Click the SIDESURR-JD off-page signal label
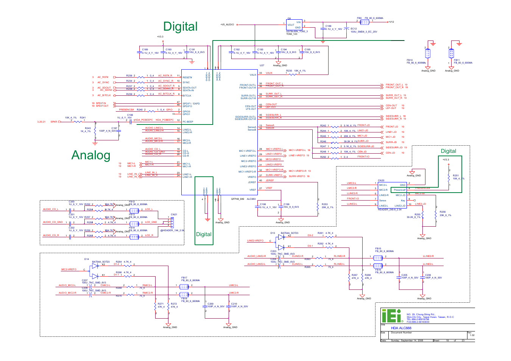 point(394,148)
